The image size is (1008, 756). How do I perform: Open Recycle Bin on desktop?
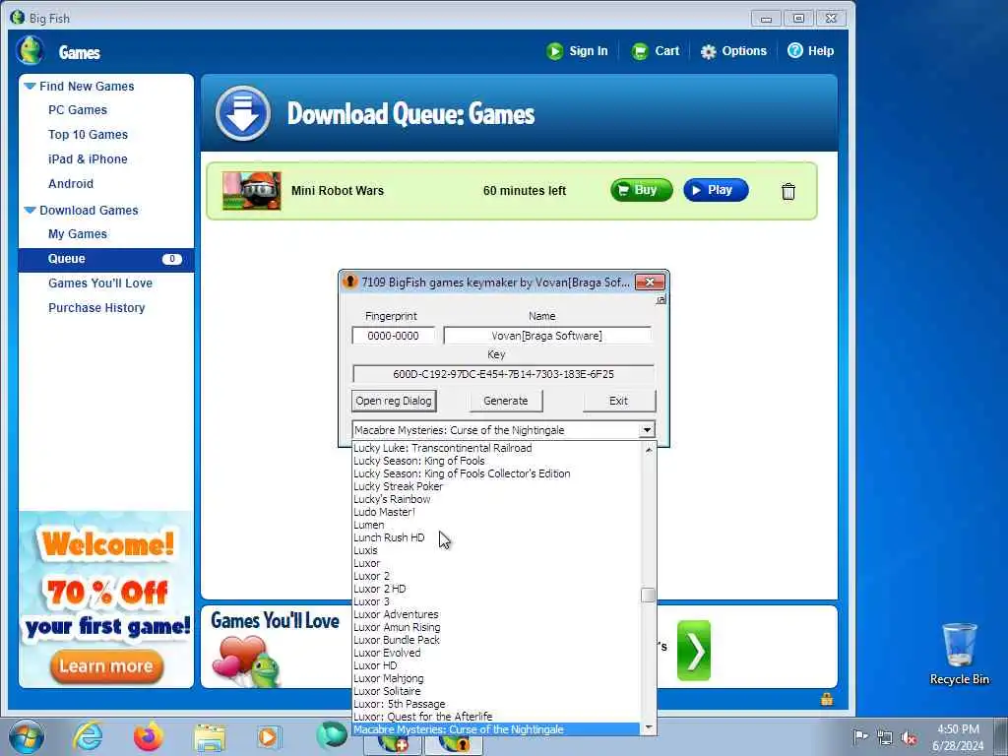click(959, 654)
